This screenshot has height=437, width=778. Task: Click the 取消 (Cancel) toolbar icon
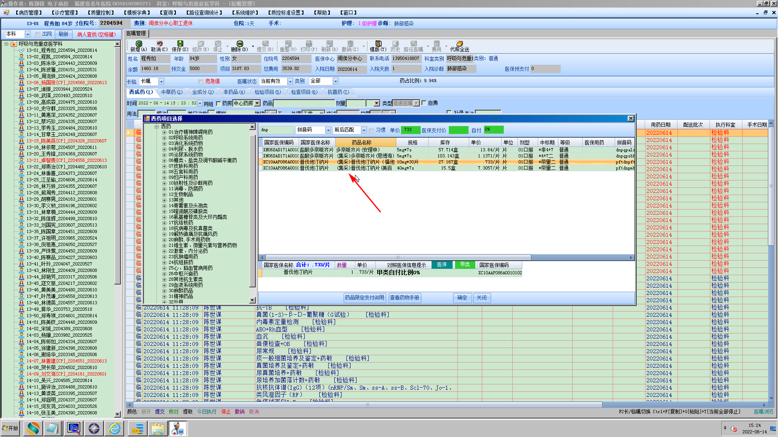pyautogui.click(x=159, y=44)
